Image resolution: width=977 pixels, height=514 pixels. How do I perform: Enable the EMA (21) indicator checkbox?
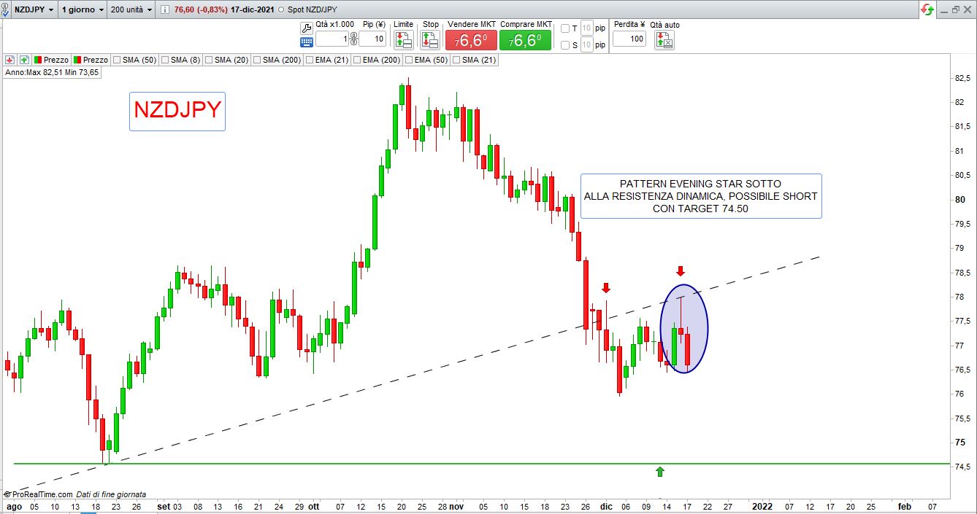pyautogui.click(x=309, y=60)
